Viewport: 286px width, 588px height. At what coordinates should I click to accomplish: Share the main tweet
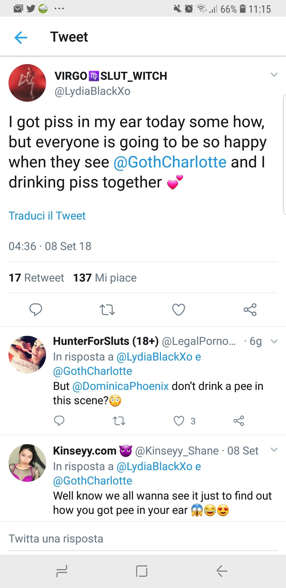250,310
